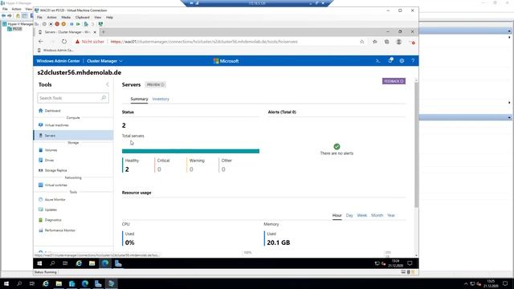Expand the Cluster Manager dropdown
514x289 pixels.
[104, 61]
